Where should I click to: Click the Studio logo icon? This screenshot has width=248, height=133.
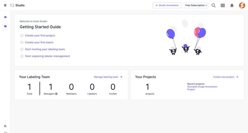pos(12,5)
